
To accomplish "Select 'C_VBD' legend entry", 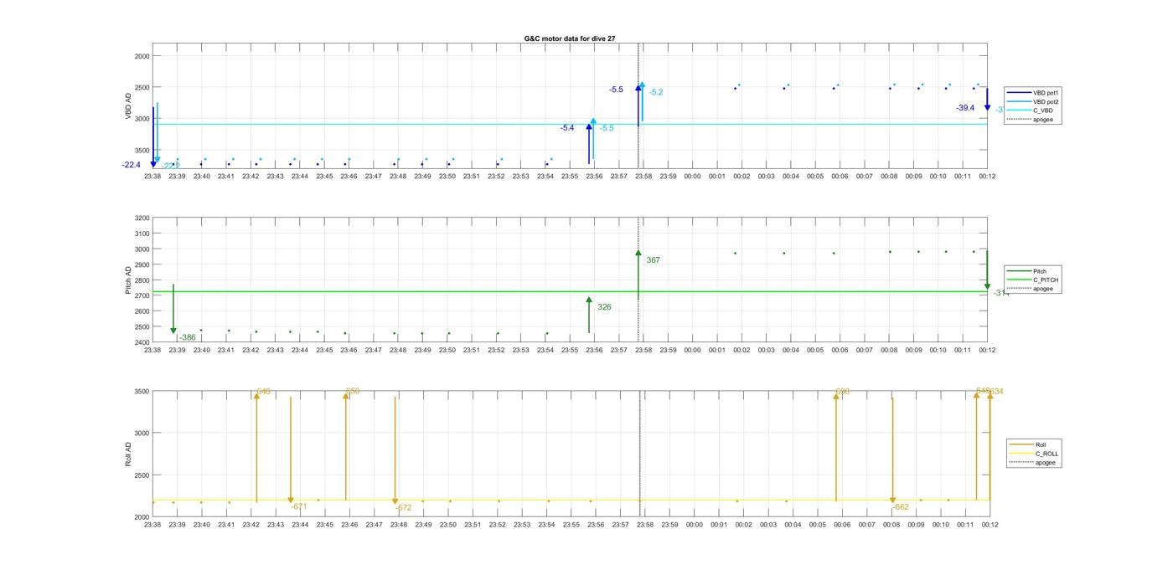I will coord(1034,110).
